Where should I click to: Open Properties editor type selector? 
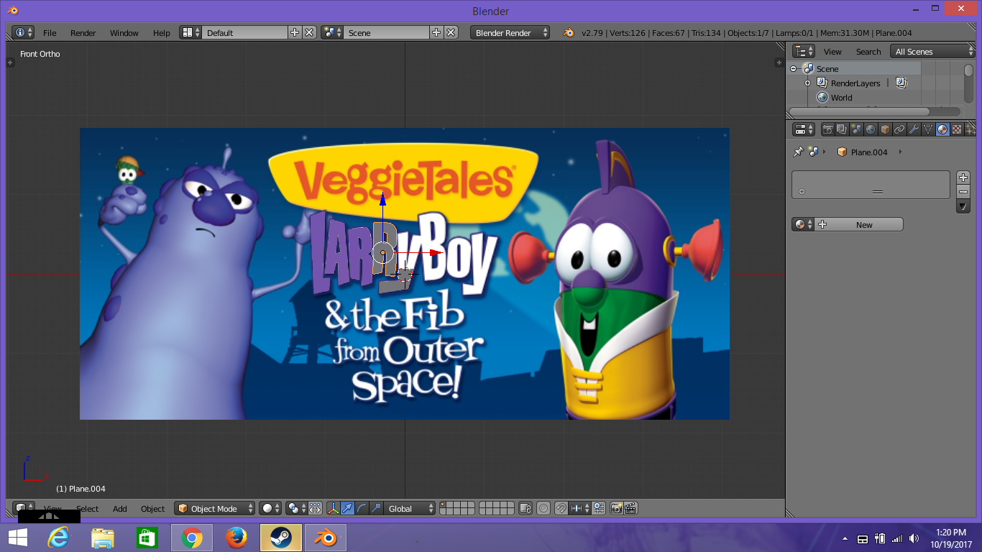pyautogui.click(x=804, y=129)
